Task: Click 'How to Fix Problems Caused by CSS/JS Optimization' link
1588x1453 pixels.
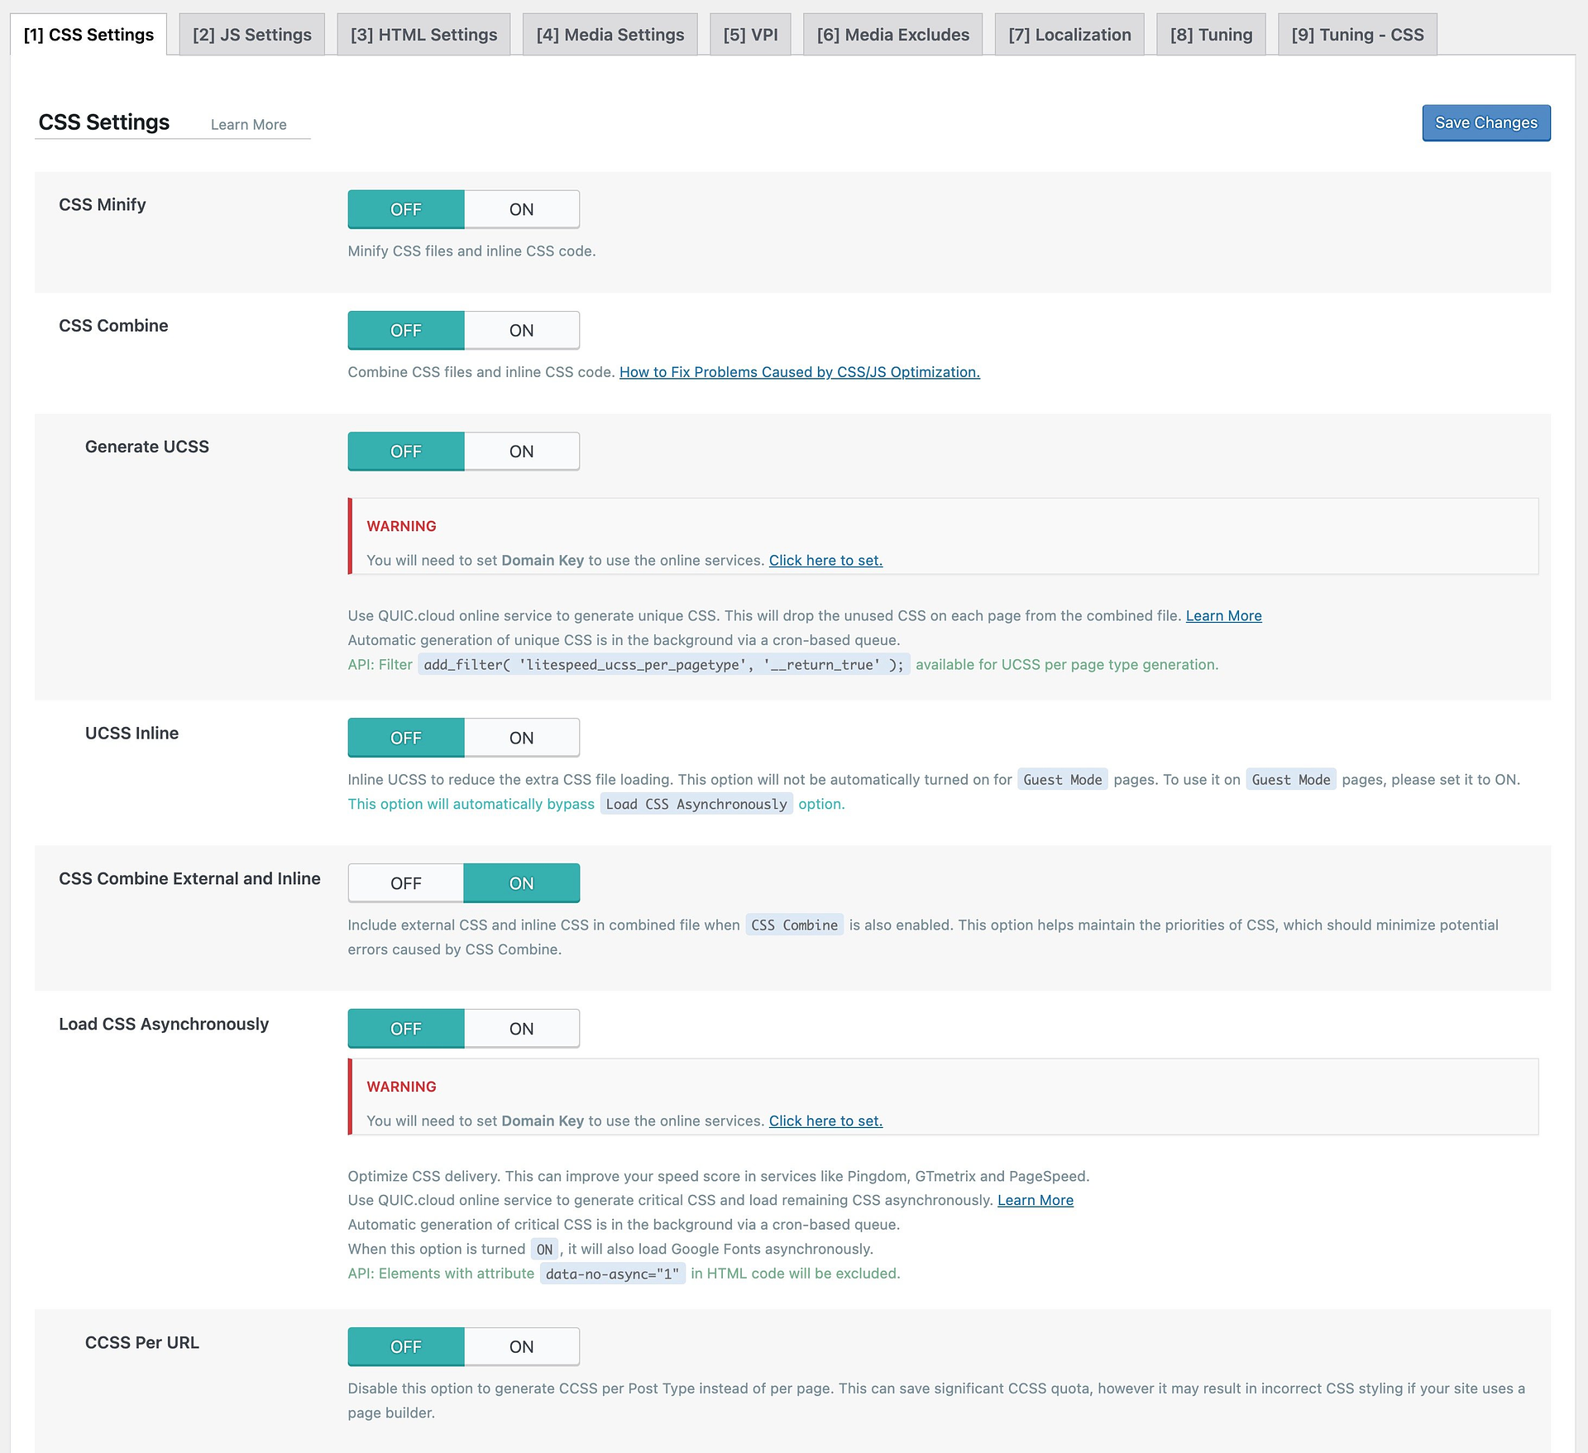Action: pos(798,372)
